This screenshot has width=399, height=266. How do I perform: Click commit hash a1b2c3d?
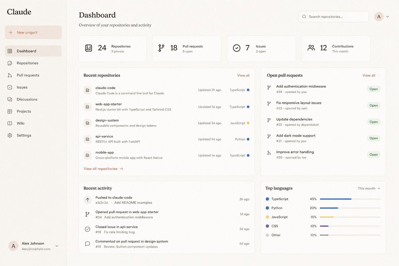click(102, 203)
